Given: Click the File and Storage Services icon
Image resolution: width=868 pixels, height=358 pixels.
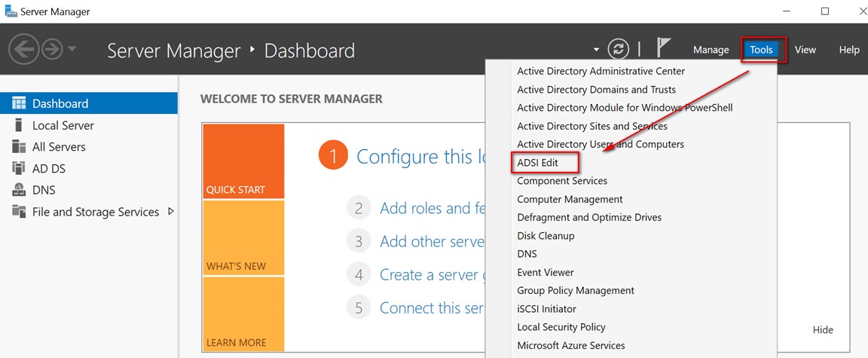Looking at the screenshot, I should point(19,211).
